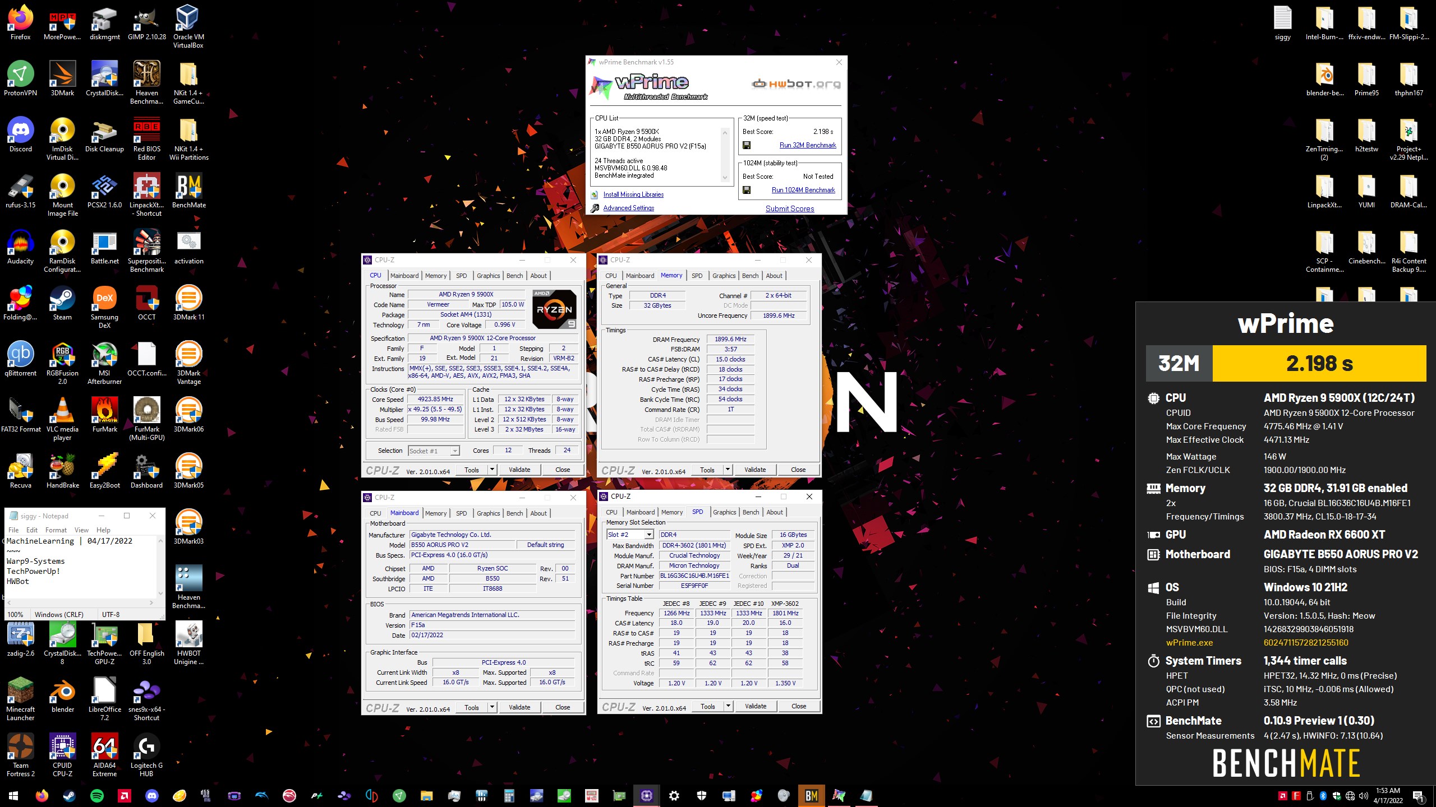Open the File menu in Notepad
Screen dimensions: 1436x807
tap(13, 530)
